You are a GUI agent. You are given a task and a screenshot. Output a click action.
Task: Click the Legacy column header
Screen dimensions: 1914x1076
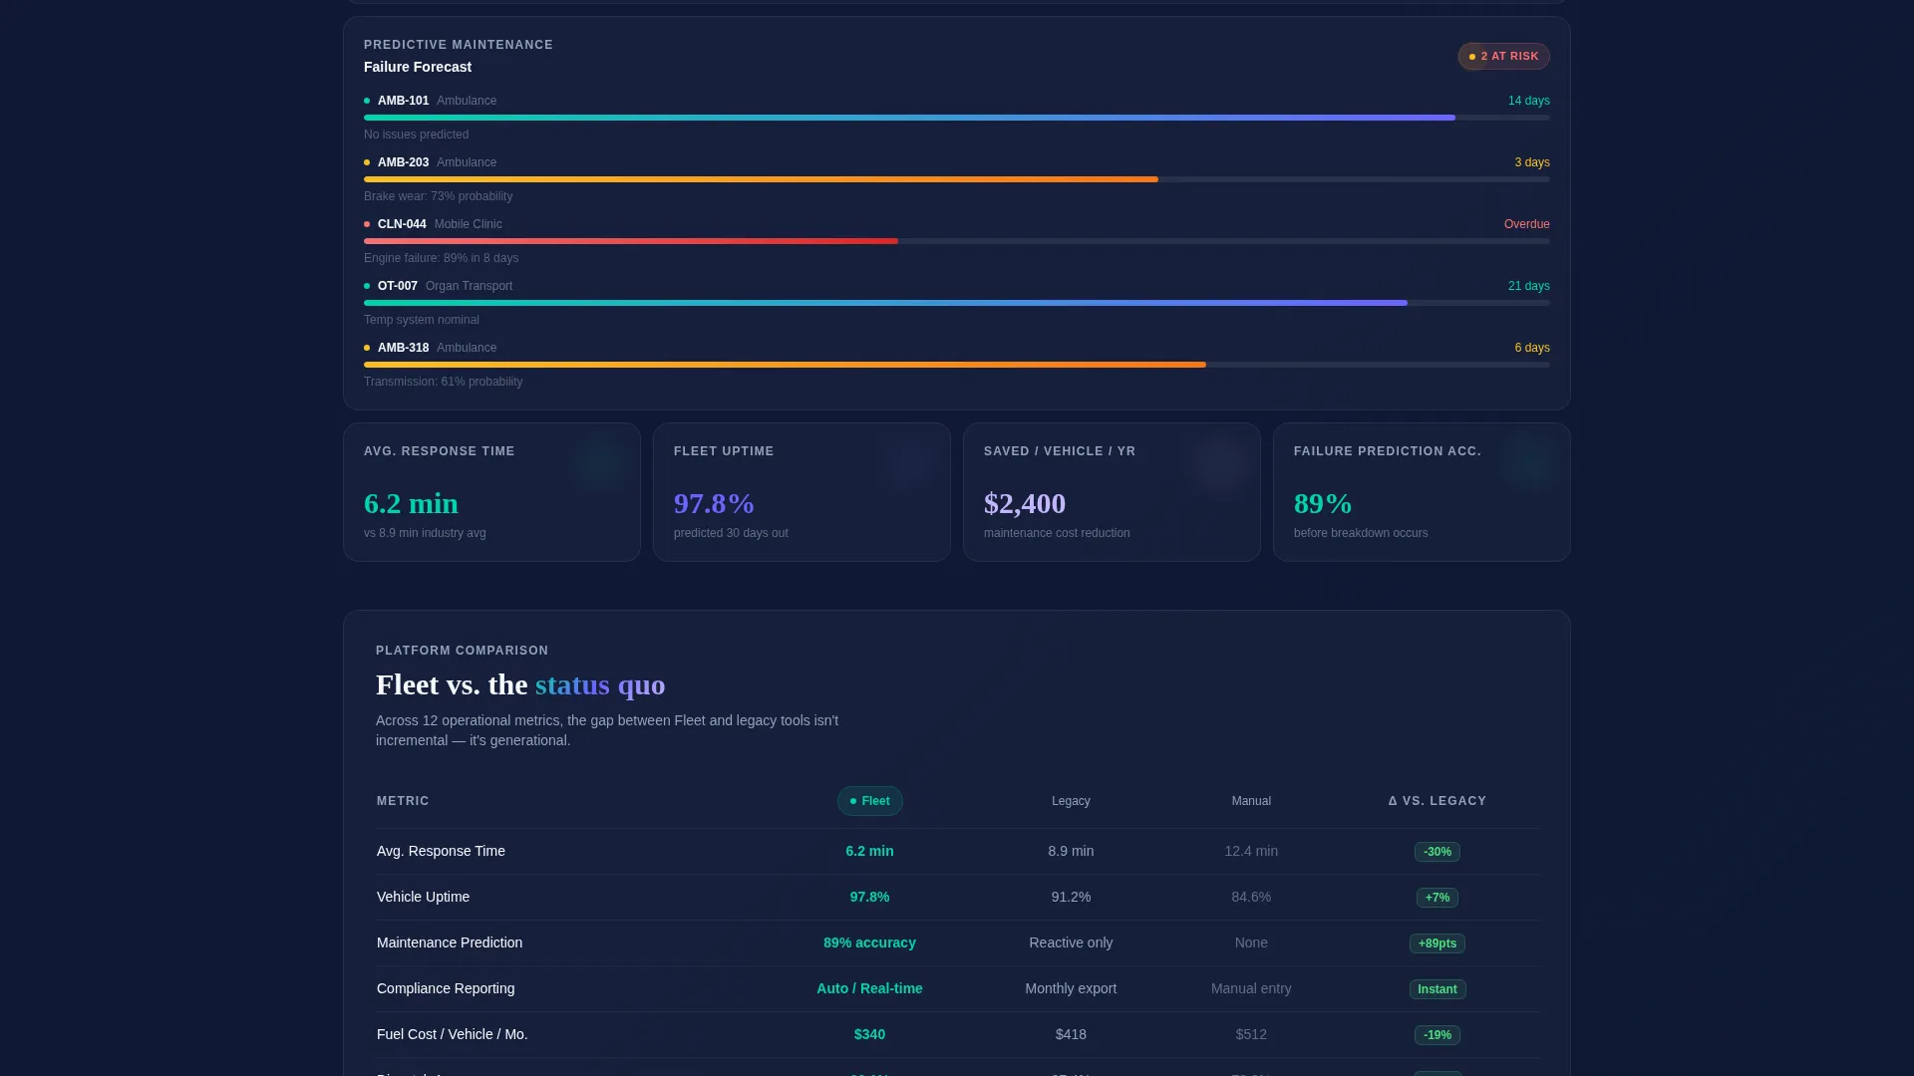[x=1071, y=801]
